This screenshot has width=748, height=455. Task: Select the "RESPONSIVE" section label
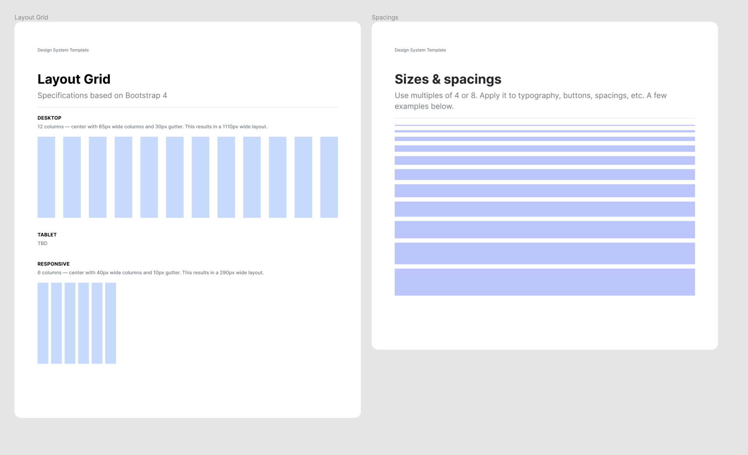53,264
